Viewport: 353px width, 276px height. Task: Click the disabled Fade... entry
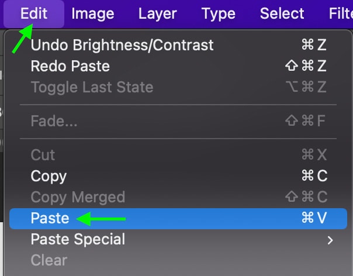tap(54, 122)
